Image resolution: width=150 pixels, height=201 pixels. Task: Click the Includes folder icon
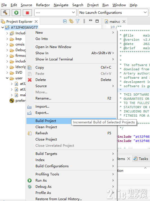(12, 33)
